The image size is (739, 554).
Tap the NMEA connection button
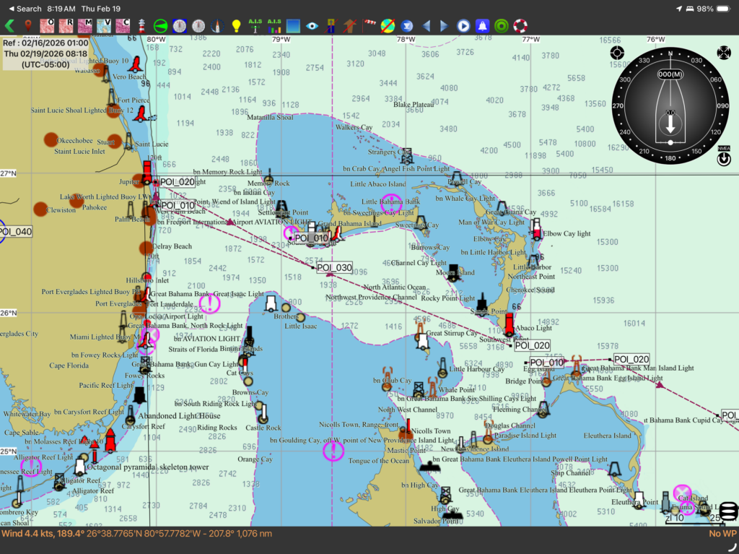(723, 157)
